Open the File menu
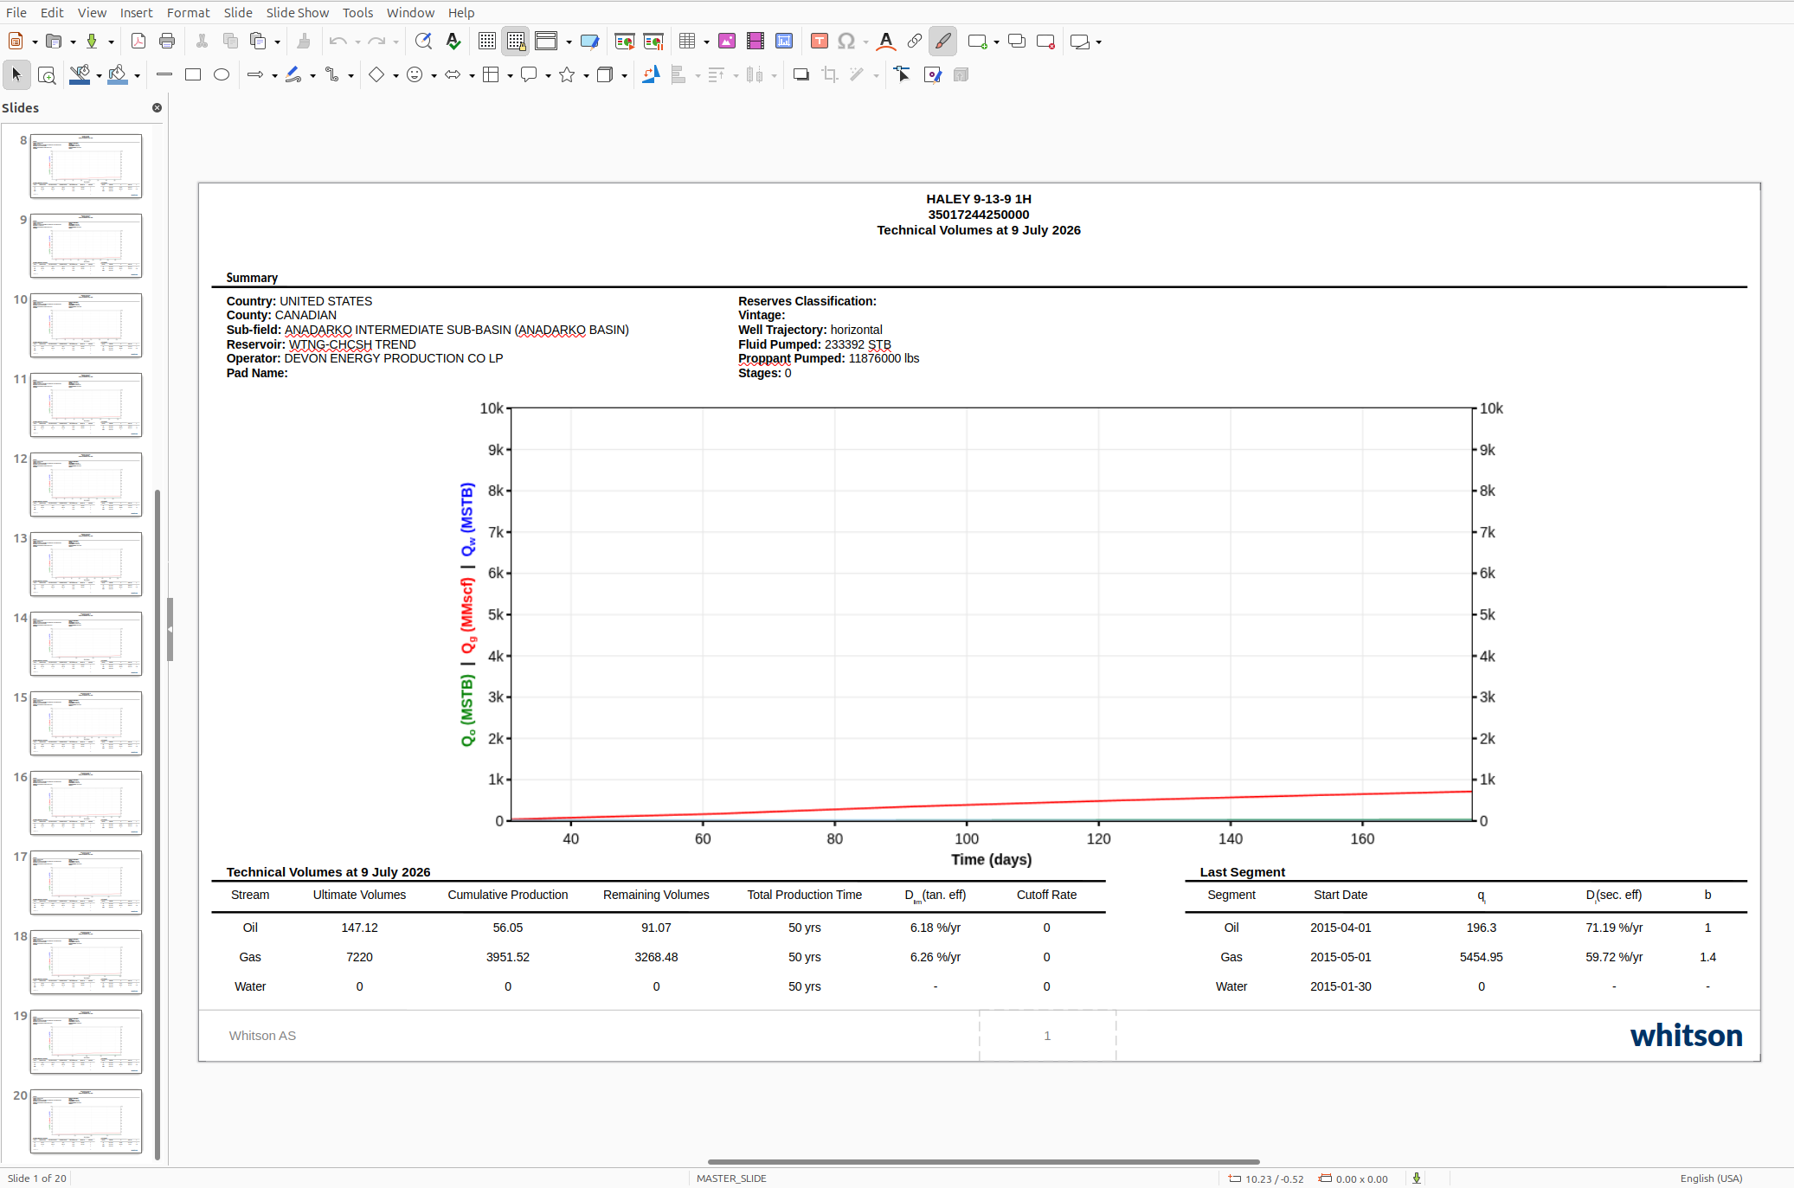 tap(16, 13)
